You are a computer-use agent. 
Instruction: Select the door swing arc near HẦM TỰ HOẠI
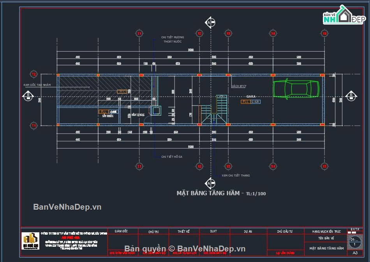pos(148,119)
